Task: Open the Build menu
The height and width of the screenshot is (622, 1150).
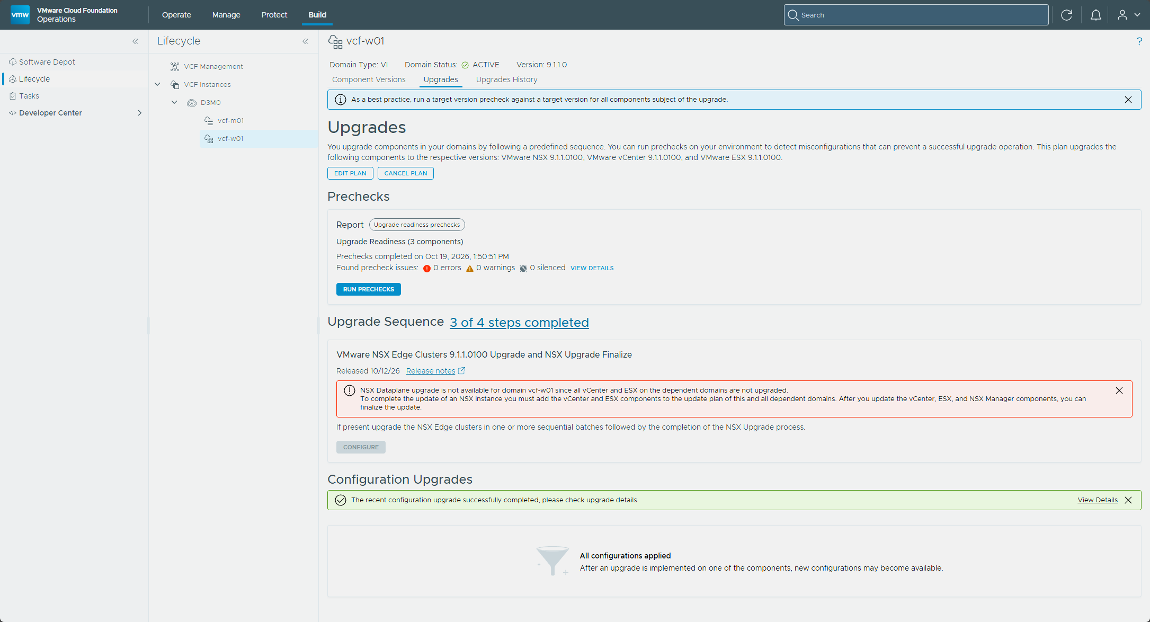Action: pos(317,15)
